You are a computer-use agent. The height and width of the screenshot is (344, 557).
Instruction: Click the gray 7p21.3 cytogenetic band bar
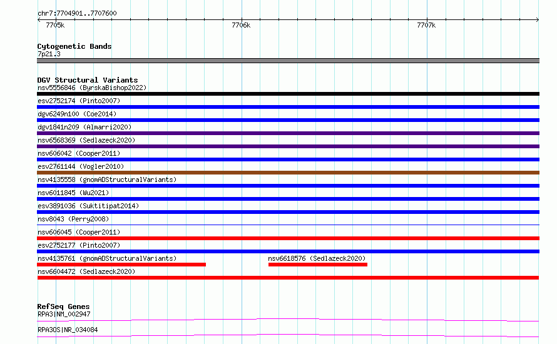coord(288,61)
